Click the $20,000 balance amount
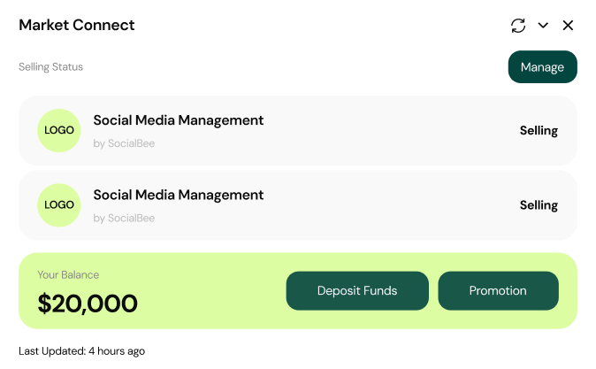 [88, 304]
